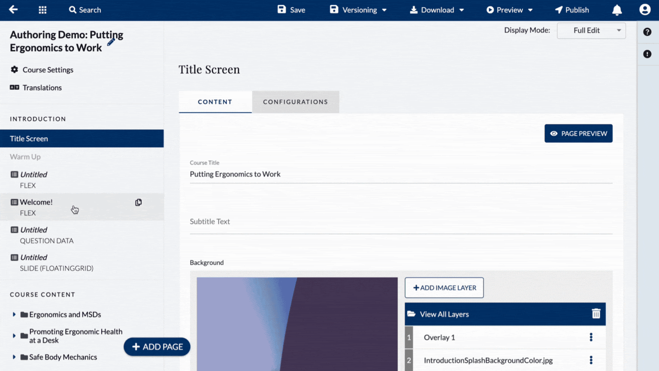Click the View All Layers header
659x371 pixels.
pos(505,314)
